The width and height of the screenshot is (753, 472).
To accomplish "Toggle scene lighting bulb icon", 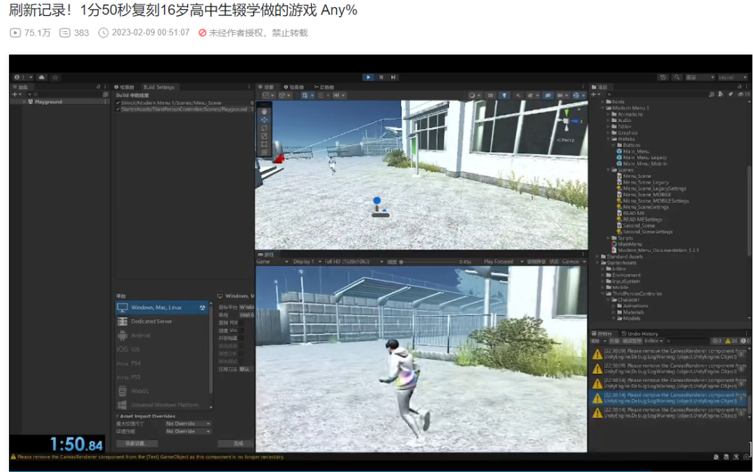I will pyautogui.click(x=504, y=96).
